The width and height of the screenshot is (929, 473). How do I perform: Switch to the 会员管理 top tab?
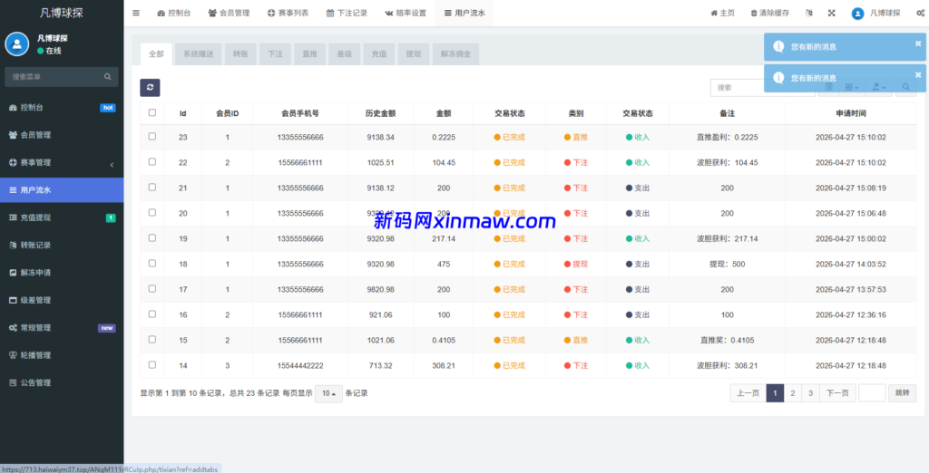tap(229, 13)
